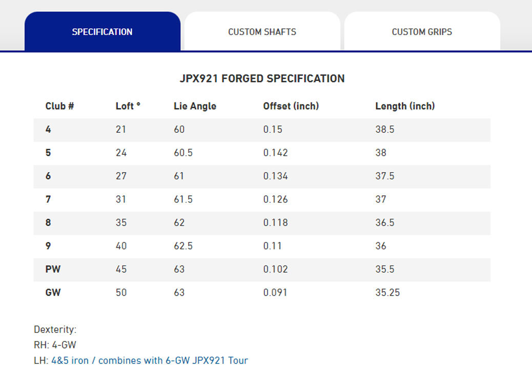The height and width of the screenshot is (369, 532).
Task: Click the 35.25 length value
Action: pos(387,293)
